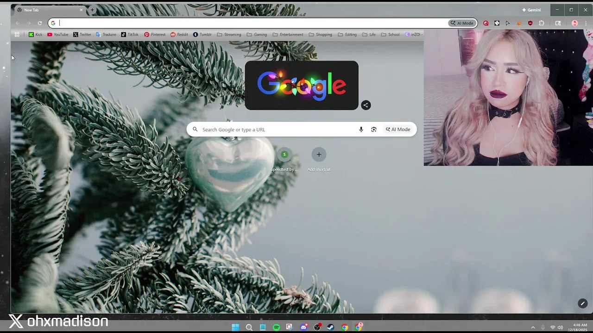The image size is (593, 333).
Task: Click the Add shortcut tile
Action: [x=319, y=160]
